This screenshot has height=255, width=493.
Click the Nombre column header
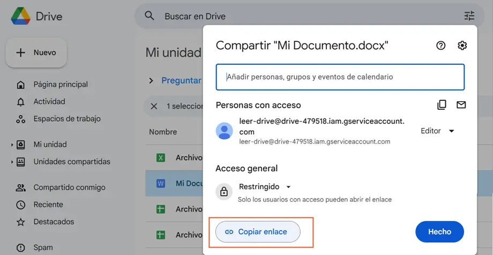click(x=163, y=132)
